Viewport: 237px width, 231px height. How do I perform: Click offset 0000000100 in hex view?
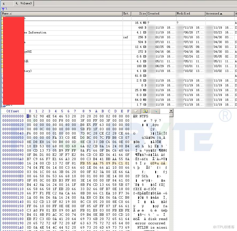point(13,185)
